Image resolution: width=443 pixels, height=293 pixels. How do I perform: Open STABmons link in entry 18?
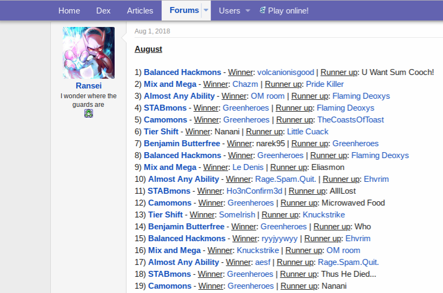click(169, 274)
